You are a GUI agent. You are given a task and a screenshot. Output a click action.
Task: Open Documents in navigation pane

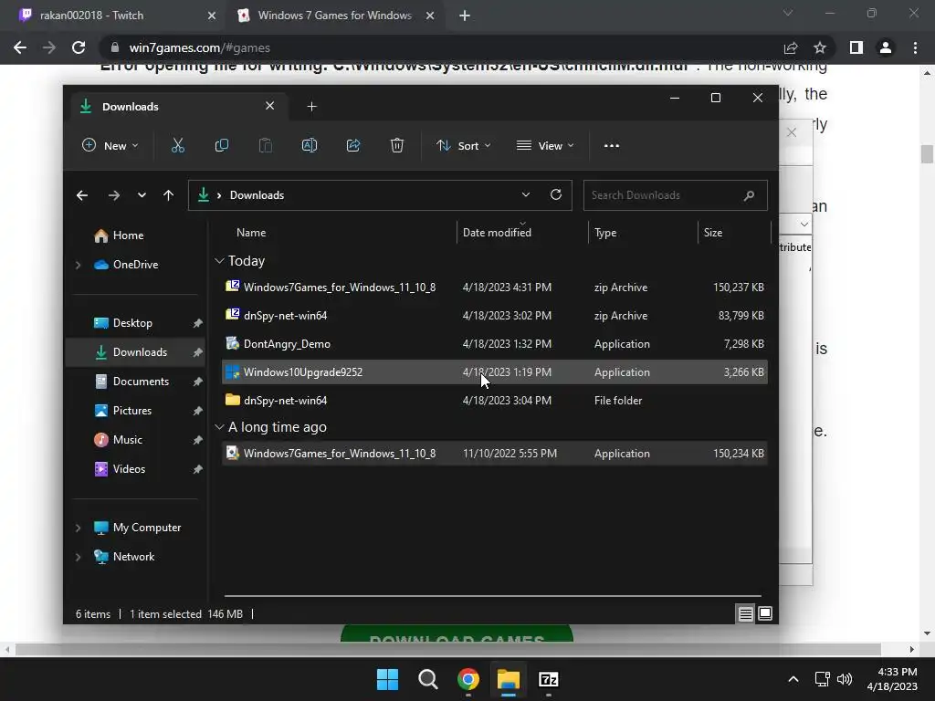[137, 382]
